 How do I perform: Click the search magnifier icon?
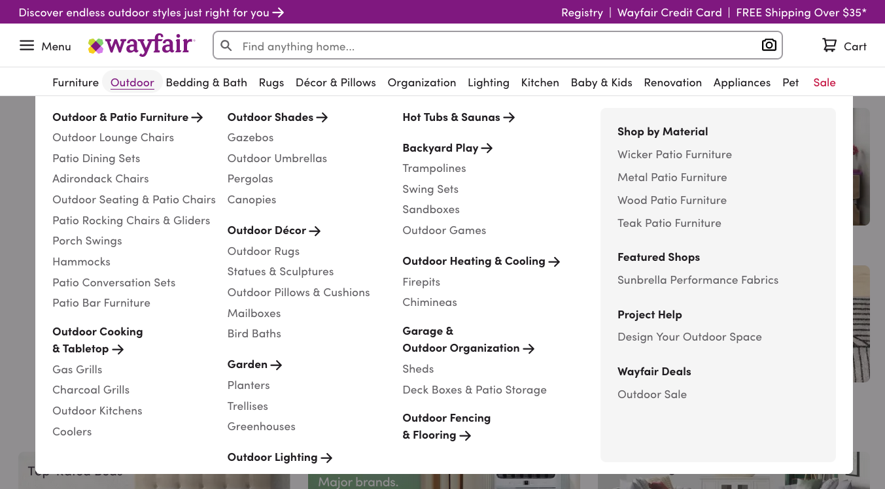click(x=226, y=46)
